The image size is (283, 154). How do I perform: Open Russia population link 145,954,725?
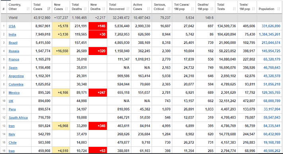tap(271, 51)
